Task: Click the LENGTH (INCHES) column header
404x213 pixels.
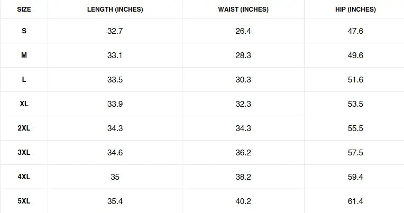Action: click(x=115, y=10)
